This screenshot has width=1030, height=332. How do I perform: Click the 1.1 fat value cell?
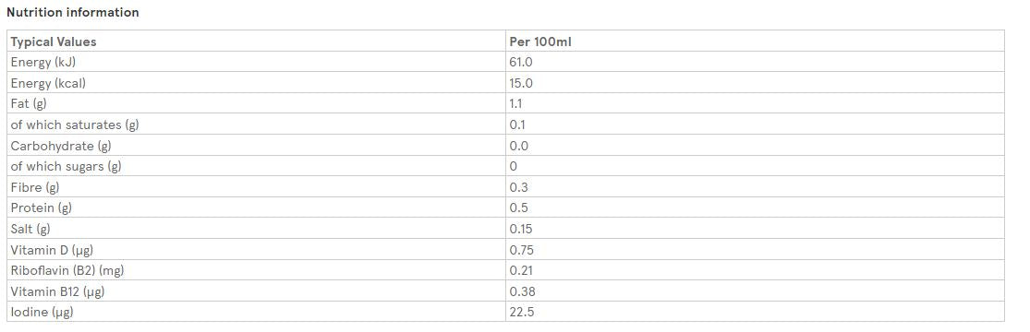(x=755, y=103)
